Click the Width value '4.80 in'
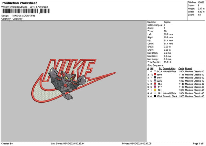Viewport: 206px width, 146px height. [201, 12]
